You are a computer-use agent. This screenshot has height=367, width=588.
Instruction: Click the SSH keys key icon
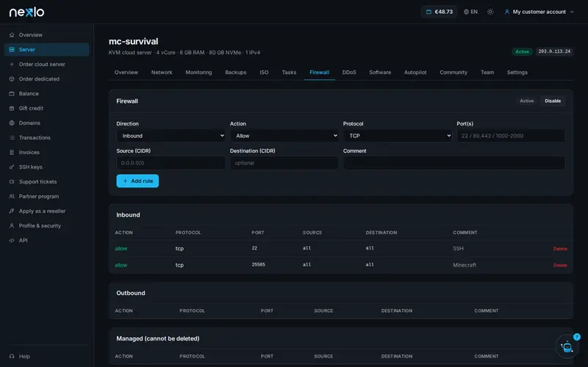12,167
